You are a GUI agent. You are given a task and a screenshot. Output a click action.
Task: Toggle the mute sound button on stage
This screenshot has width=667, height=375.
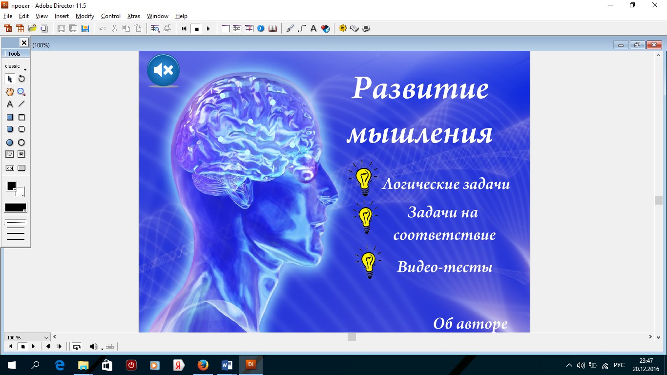click(164, 70)
